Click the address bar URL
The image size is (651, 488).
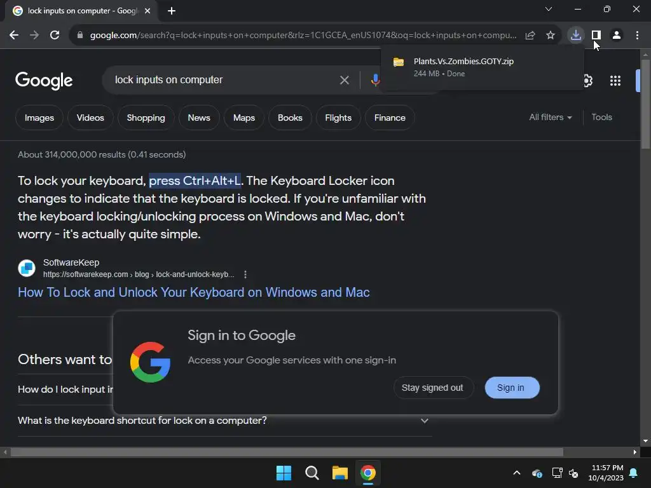[x=303, y=36]
